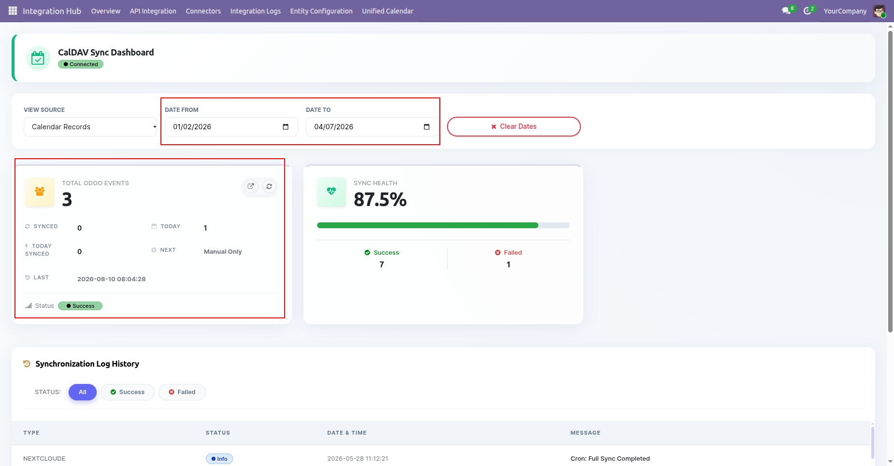Click the sync health progress bar

pyautogui.click(x=443, y=225)
